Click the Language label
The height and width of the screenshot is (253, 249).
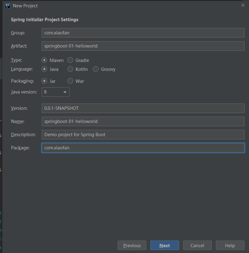pyautogui.click(x=22, y=69)
